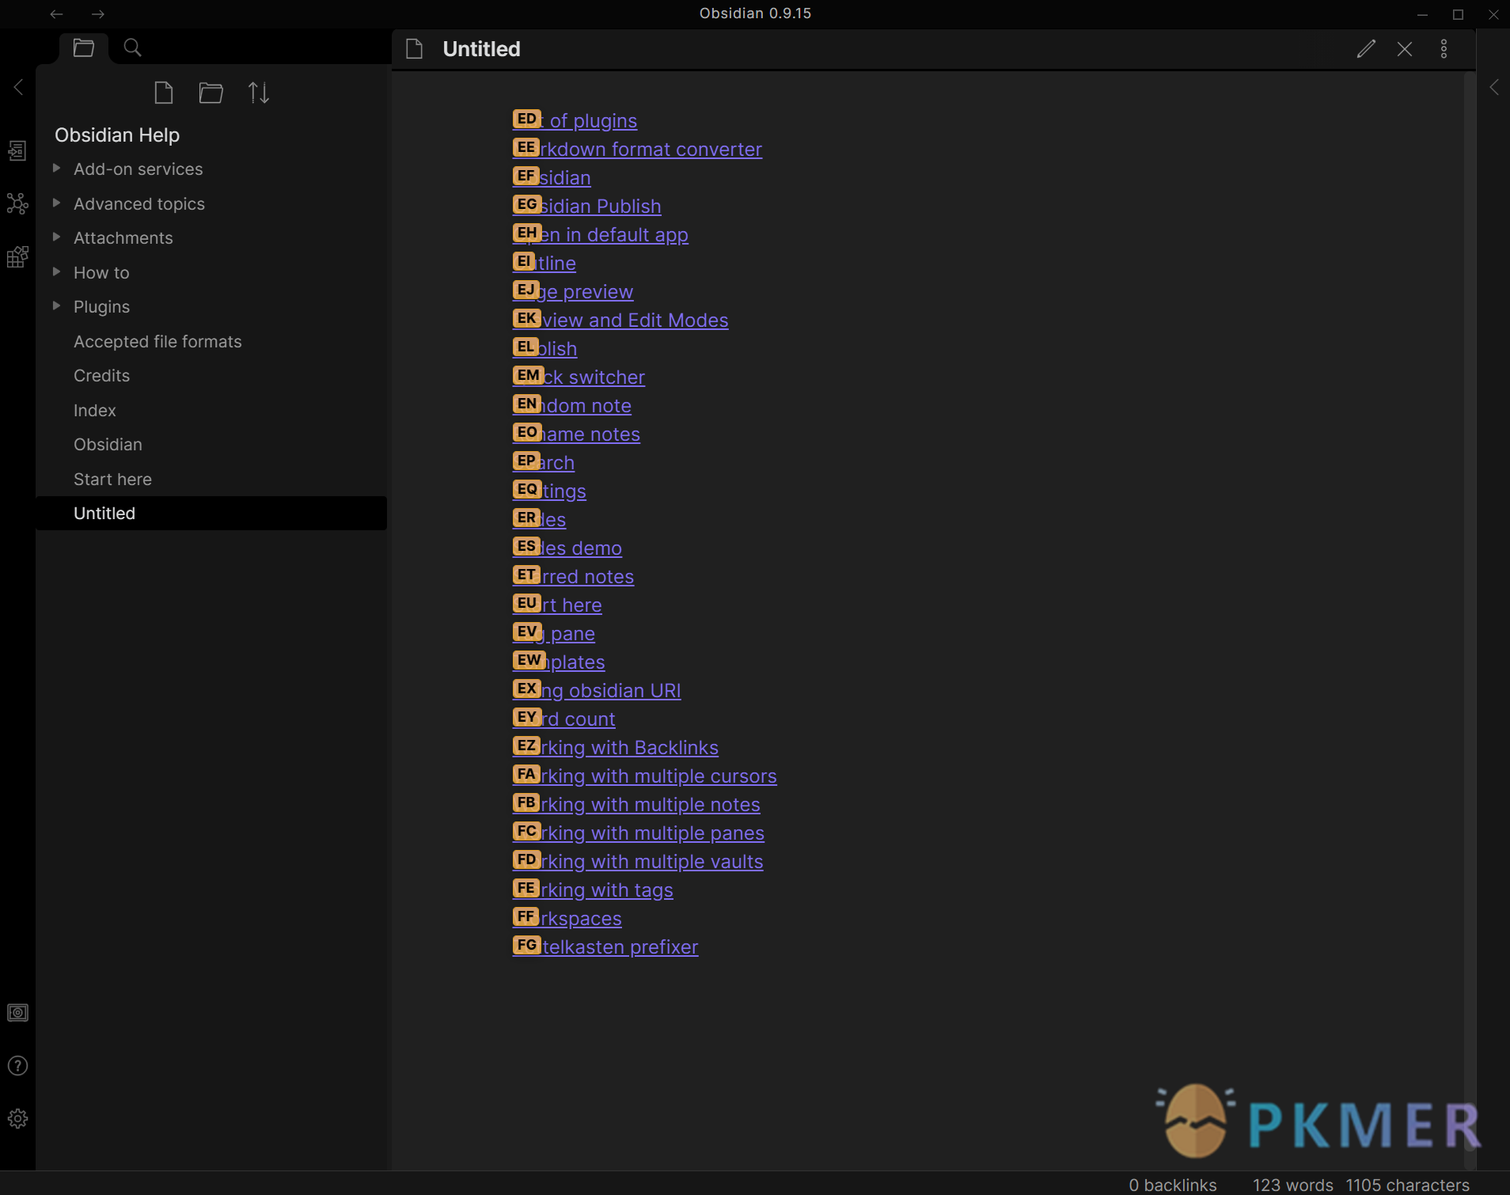
Task: Click the Obsidian Help vault title
Action: (x=117, y=135)
